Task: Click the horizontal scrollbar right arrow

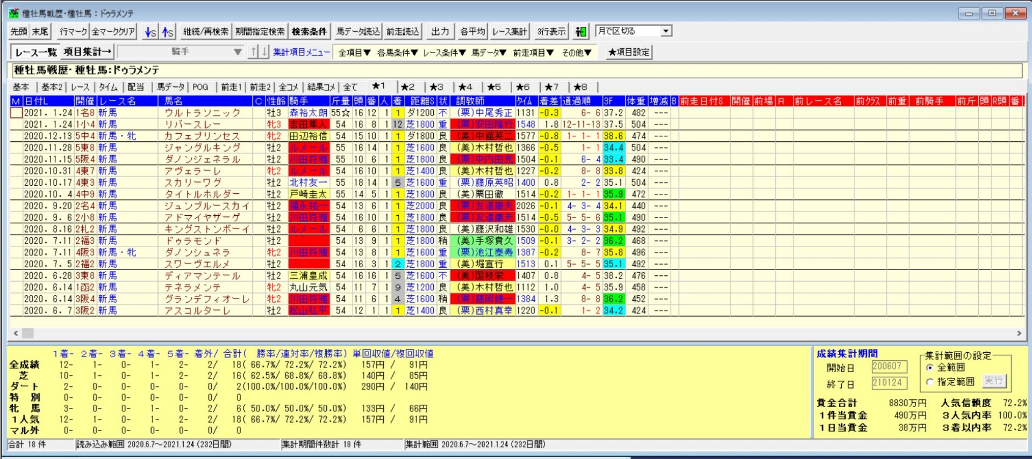Action: coord(1019,333)
